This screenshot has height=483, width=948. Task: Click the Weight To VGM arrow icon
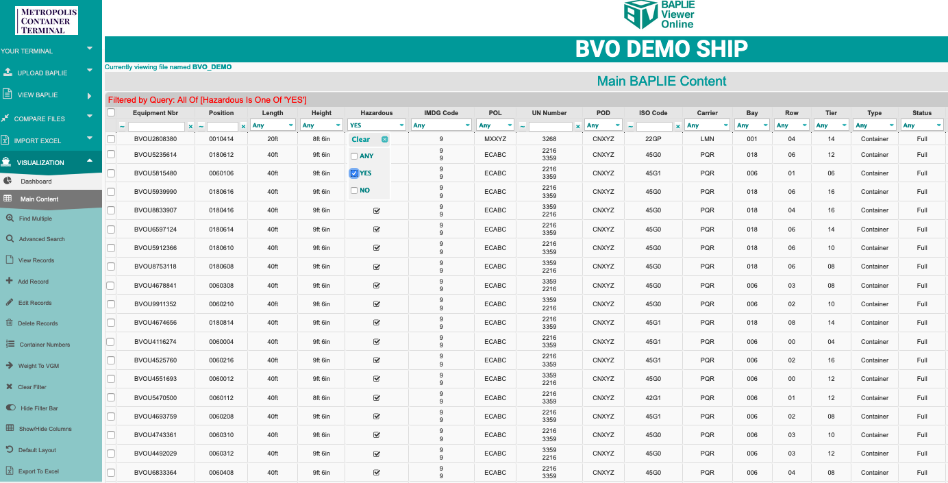click(10, 366)
